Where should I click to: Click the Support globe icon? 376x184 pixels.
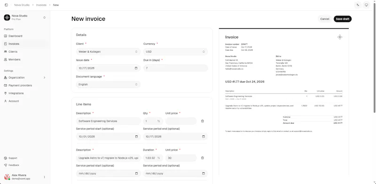coord(6,158)
